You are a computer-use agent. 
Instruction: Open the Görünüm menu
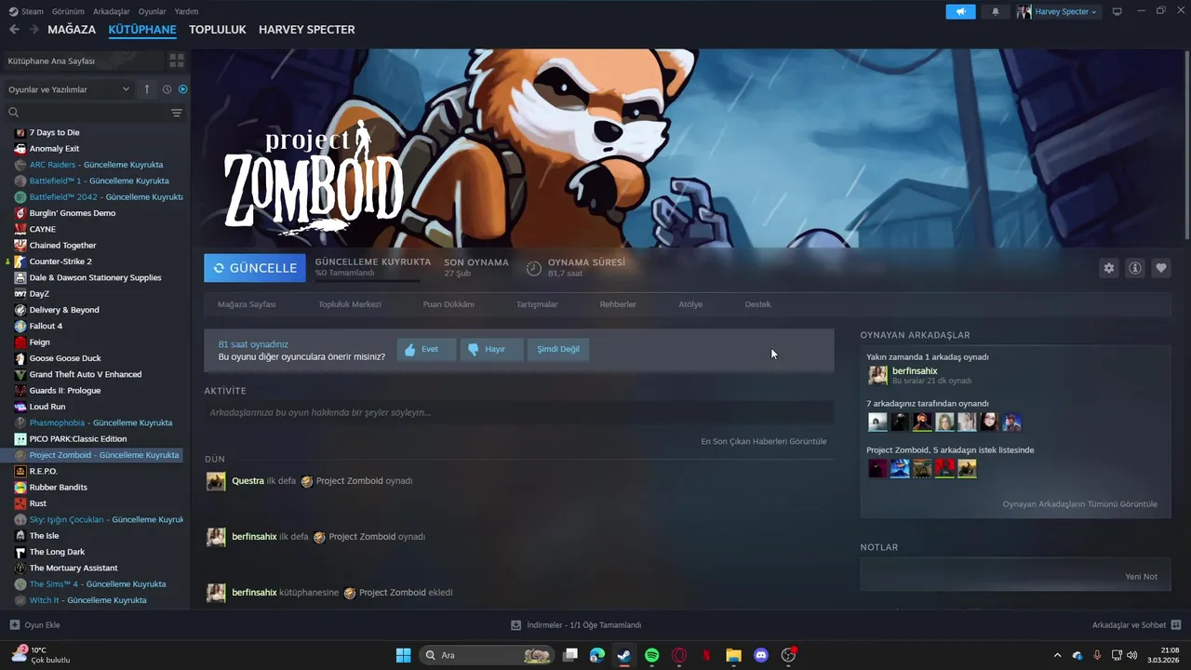pyautogui.click(x=68, y=11)
